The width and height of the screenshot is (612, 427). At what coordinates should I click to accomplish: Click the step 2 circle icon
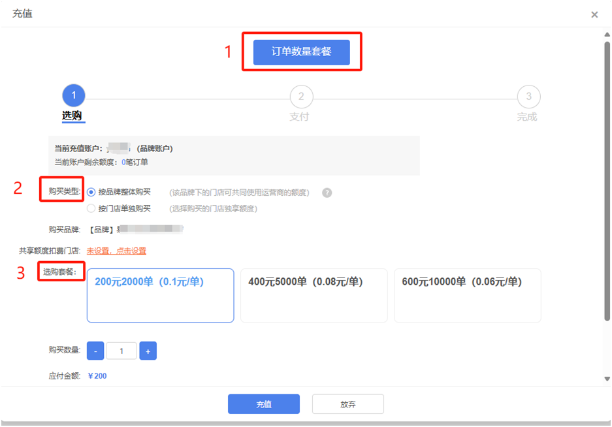(x=301, y=97)
